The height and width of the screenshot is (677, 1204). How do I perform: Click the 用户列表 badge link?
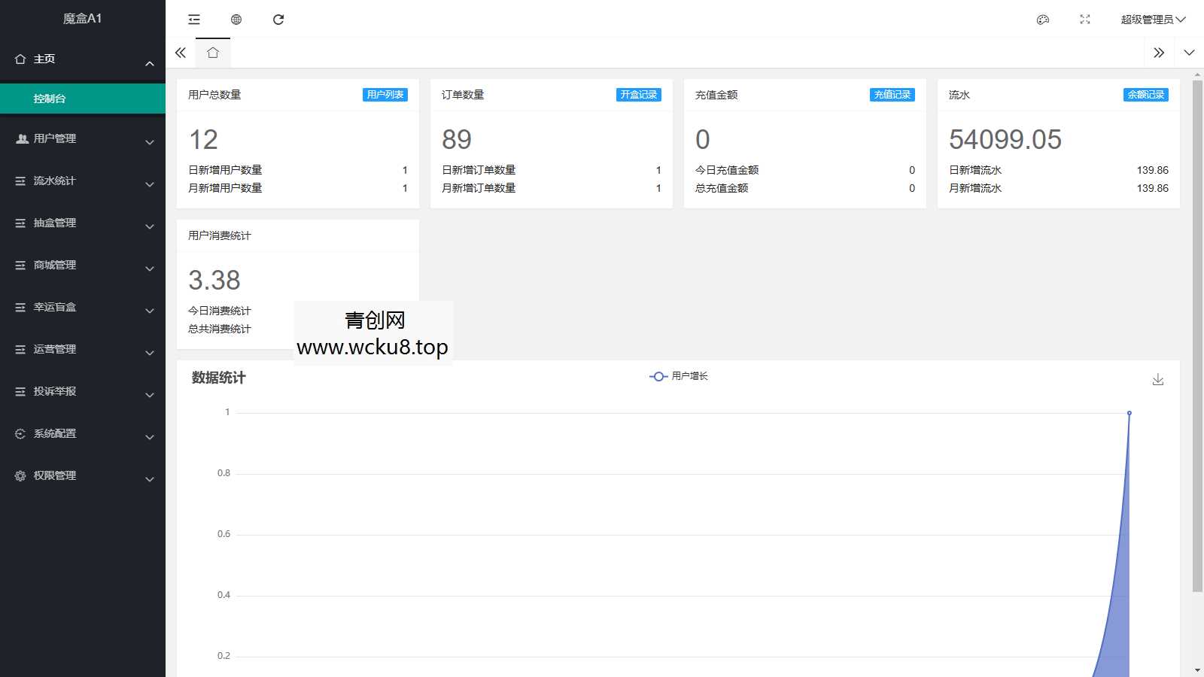point(385,95)
